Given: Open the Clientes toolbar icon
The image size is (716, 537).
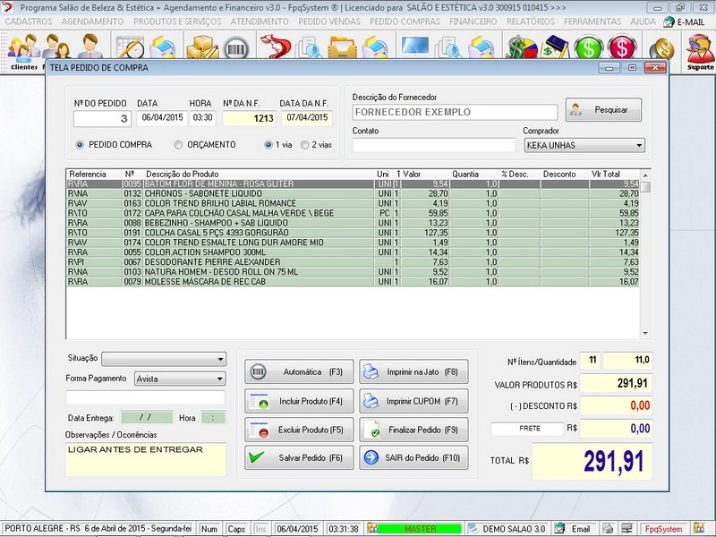Looking at the screenshot, I should click(22, 51).
